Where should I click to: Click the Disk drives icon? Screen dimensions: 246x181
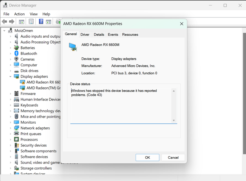(16, 71)
